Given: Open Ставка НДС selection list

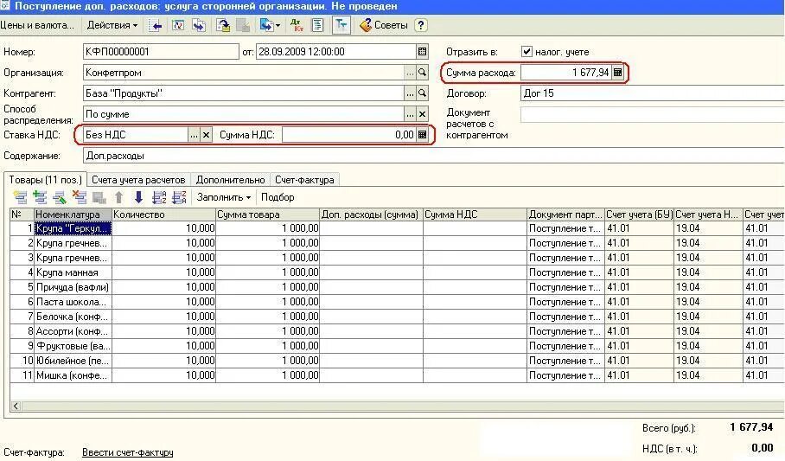Looking at the screenshot, I should 194,135.
